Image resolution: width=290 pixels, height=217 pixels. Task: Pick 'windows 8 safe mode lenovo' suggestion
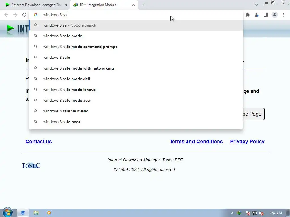tap(136, 90)
